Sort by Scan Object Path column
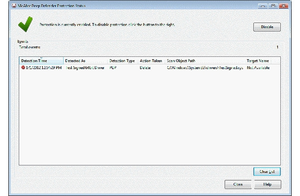 [205, 61]
